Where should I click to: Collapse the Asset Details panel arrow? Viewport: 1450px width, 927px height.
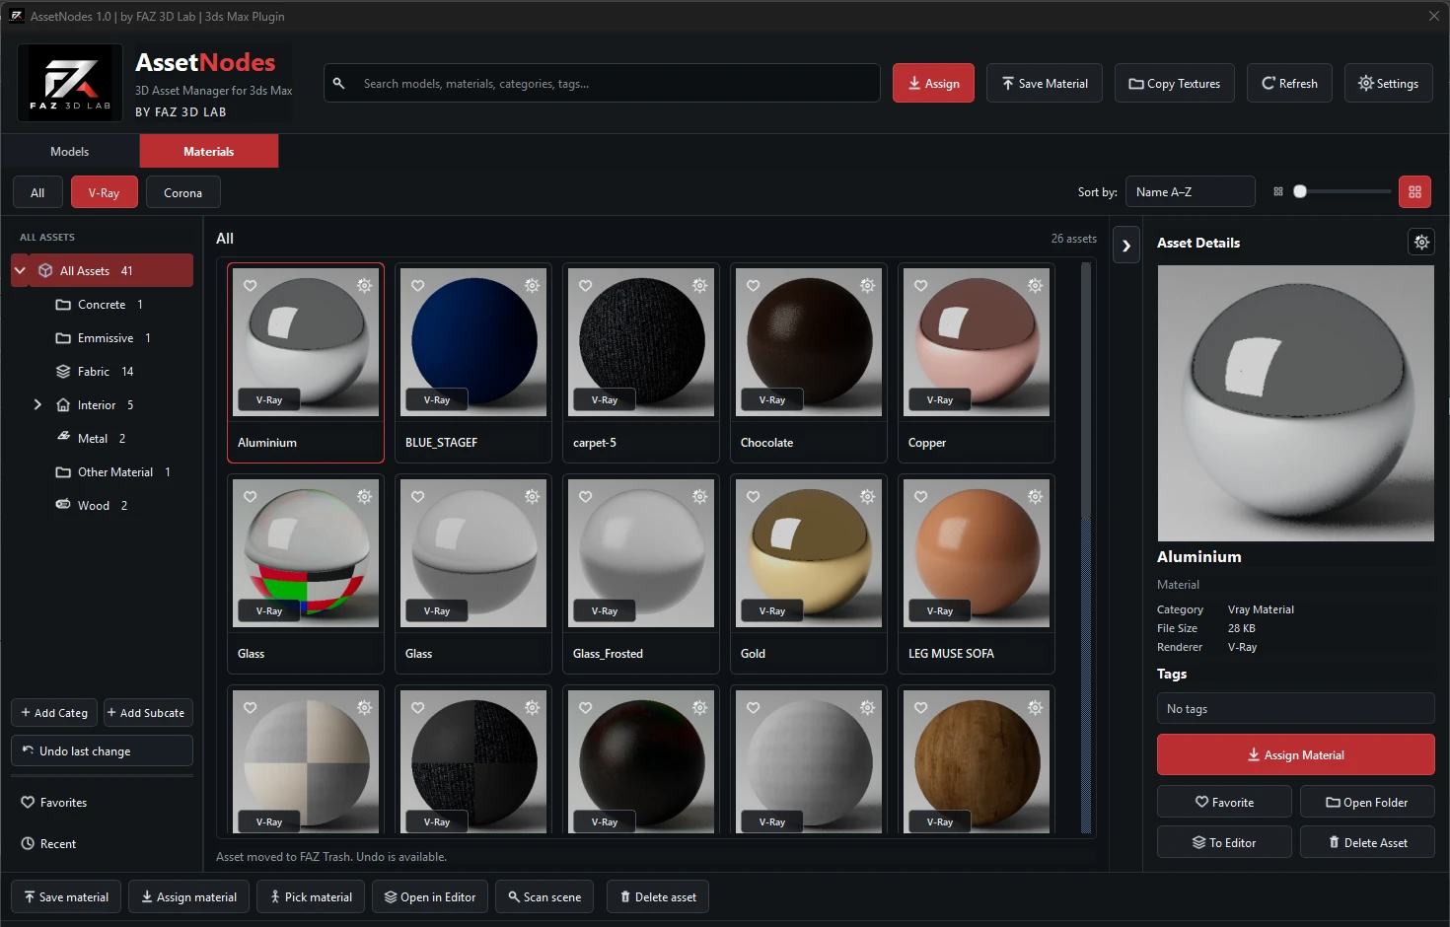1125,246
